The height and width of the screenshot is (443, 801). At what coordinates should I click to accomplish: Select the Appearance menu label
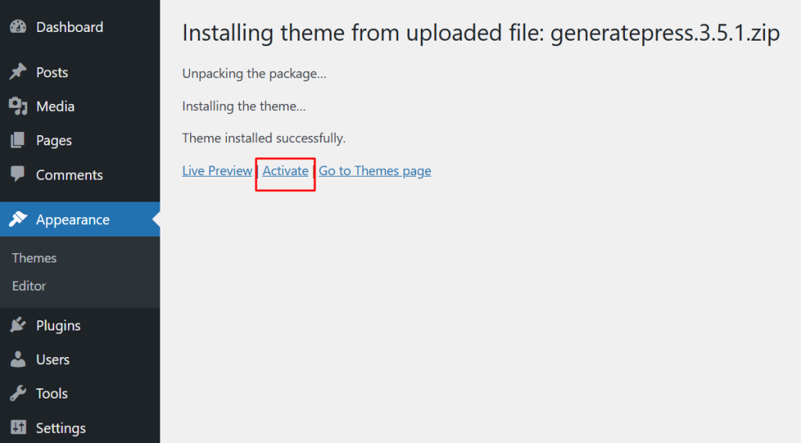tap(72, 220)
